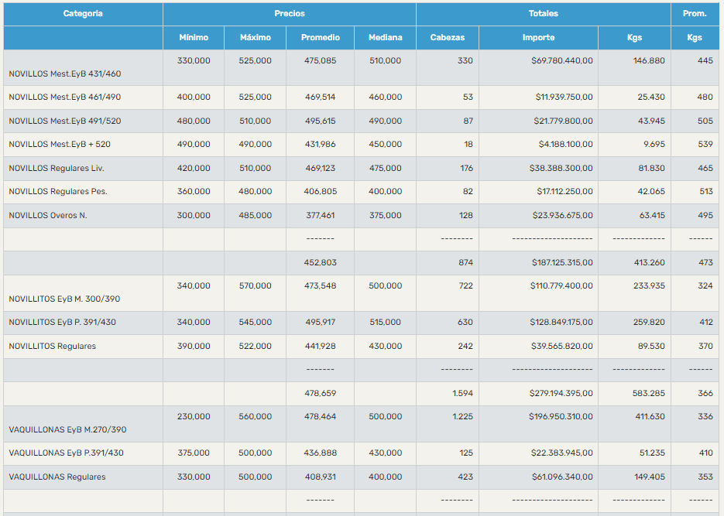Click the $187.125.315,00 subtotal amount

point(562,263)
